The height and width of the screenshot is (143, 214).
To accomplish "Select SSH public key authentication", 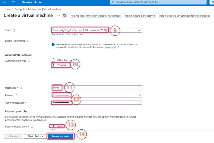I will click(53, 60).
